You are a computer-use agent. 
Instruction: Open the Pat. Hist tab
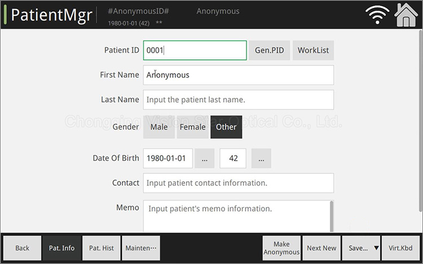(x=102, y=248)
